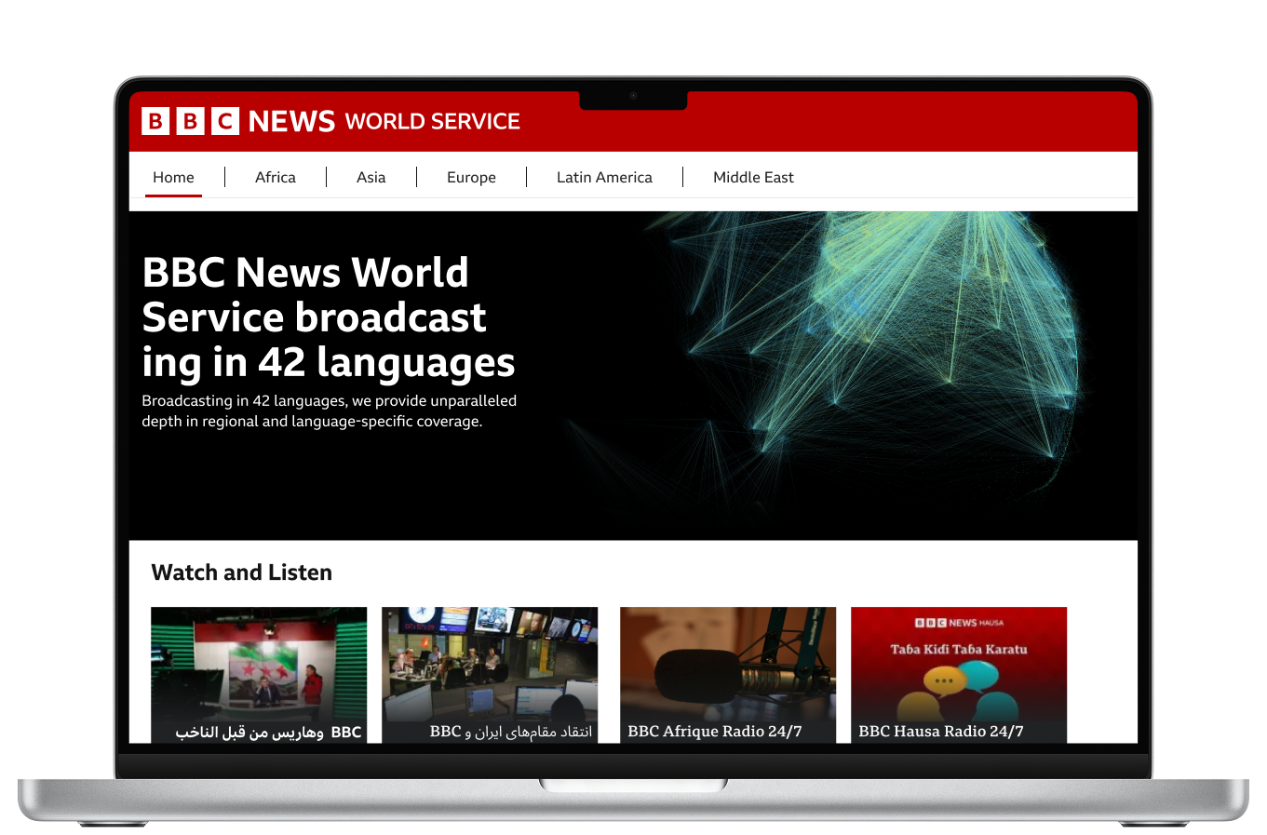This screenshot has height=835, width=1267.
Task: Go to the Africa section
Action: [x=276, y=177]
